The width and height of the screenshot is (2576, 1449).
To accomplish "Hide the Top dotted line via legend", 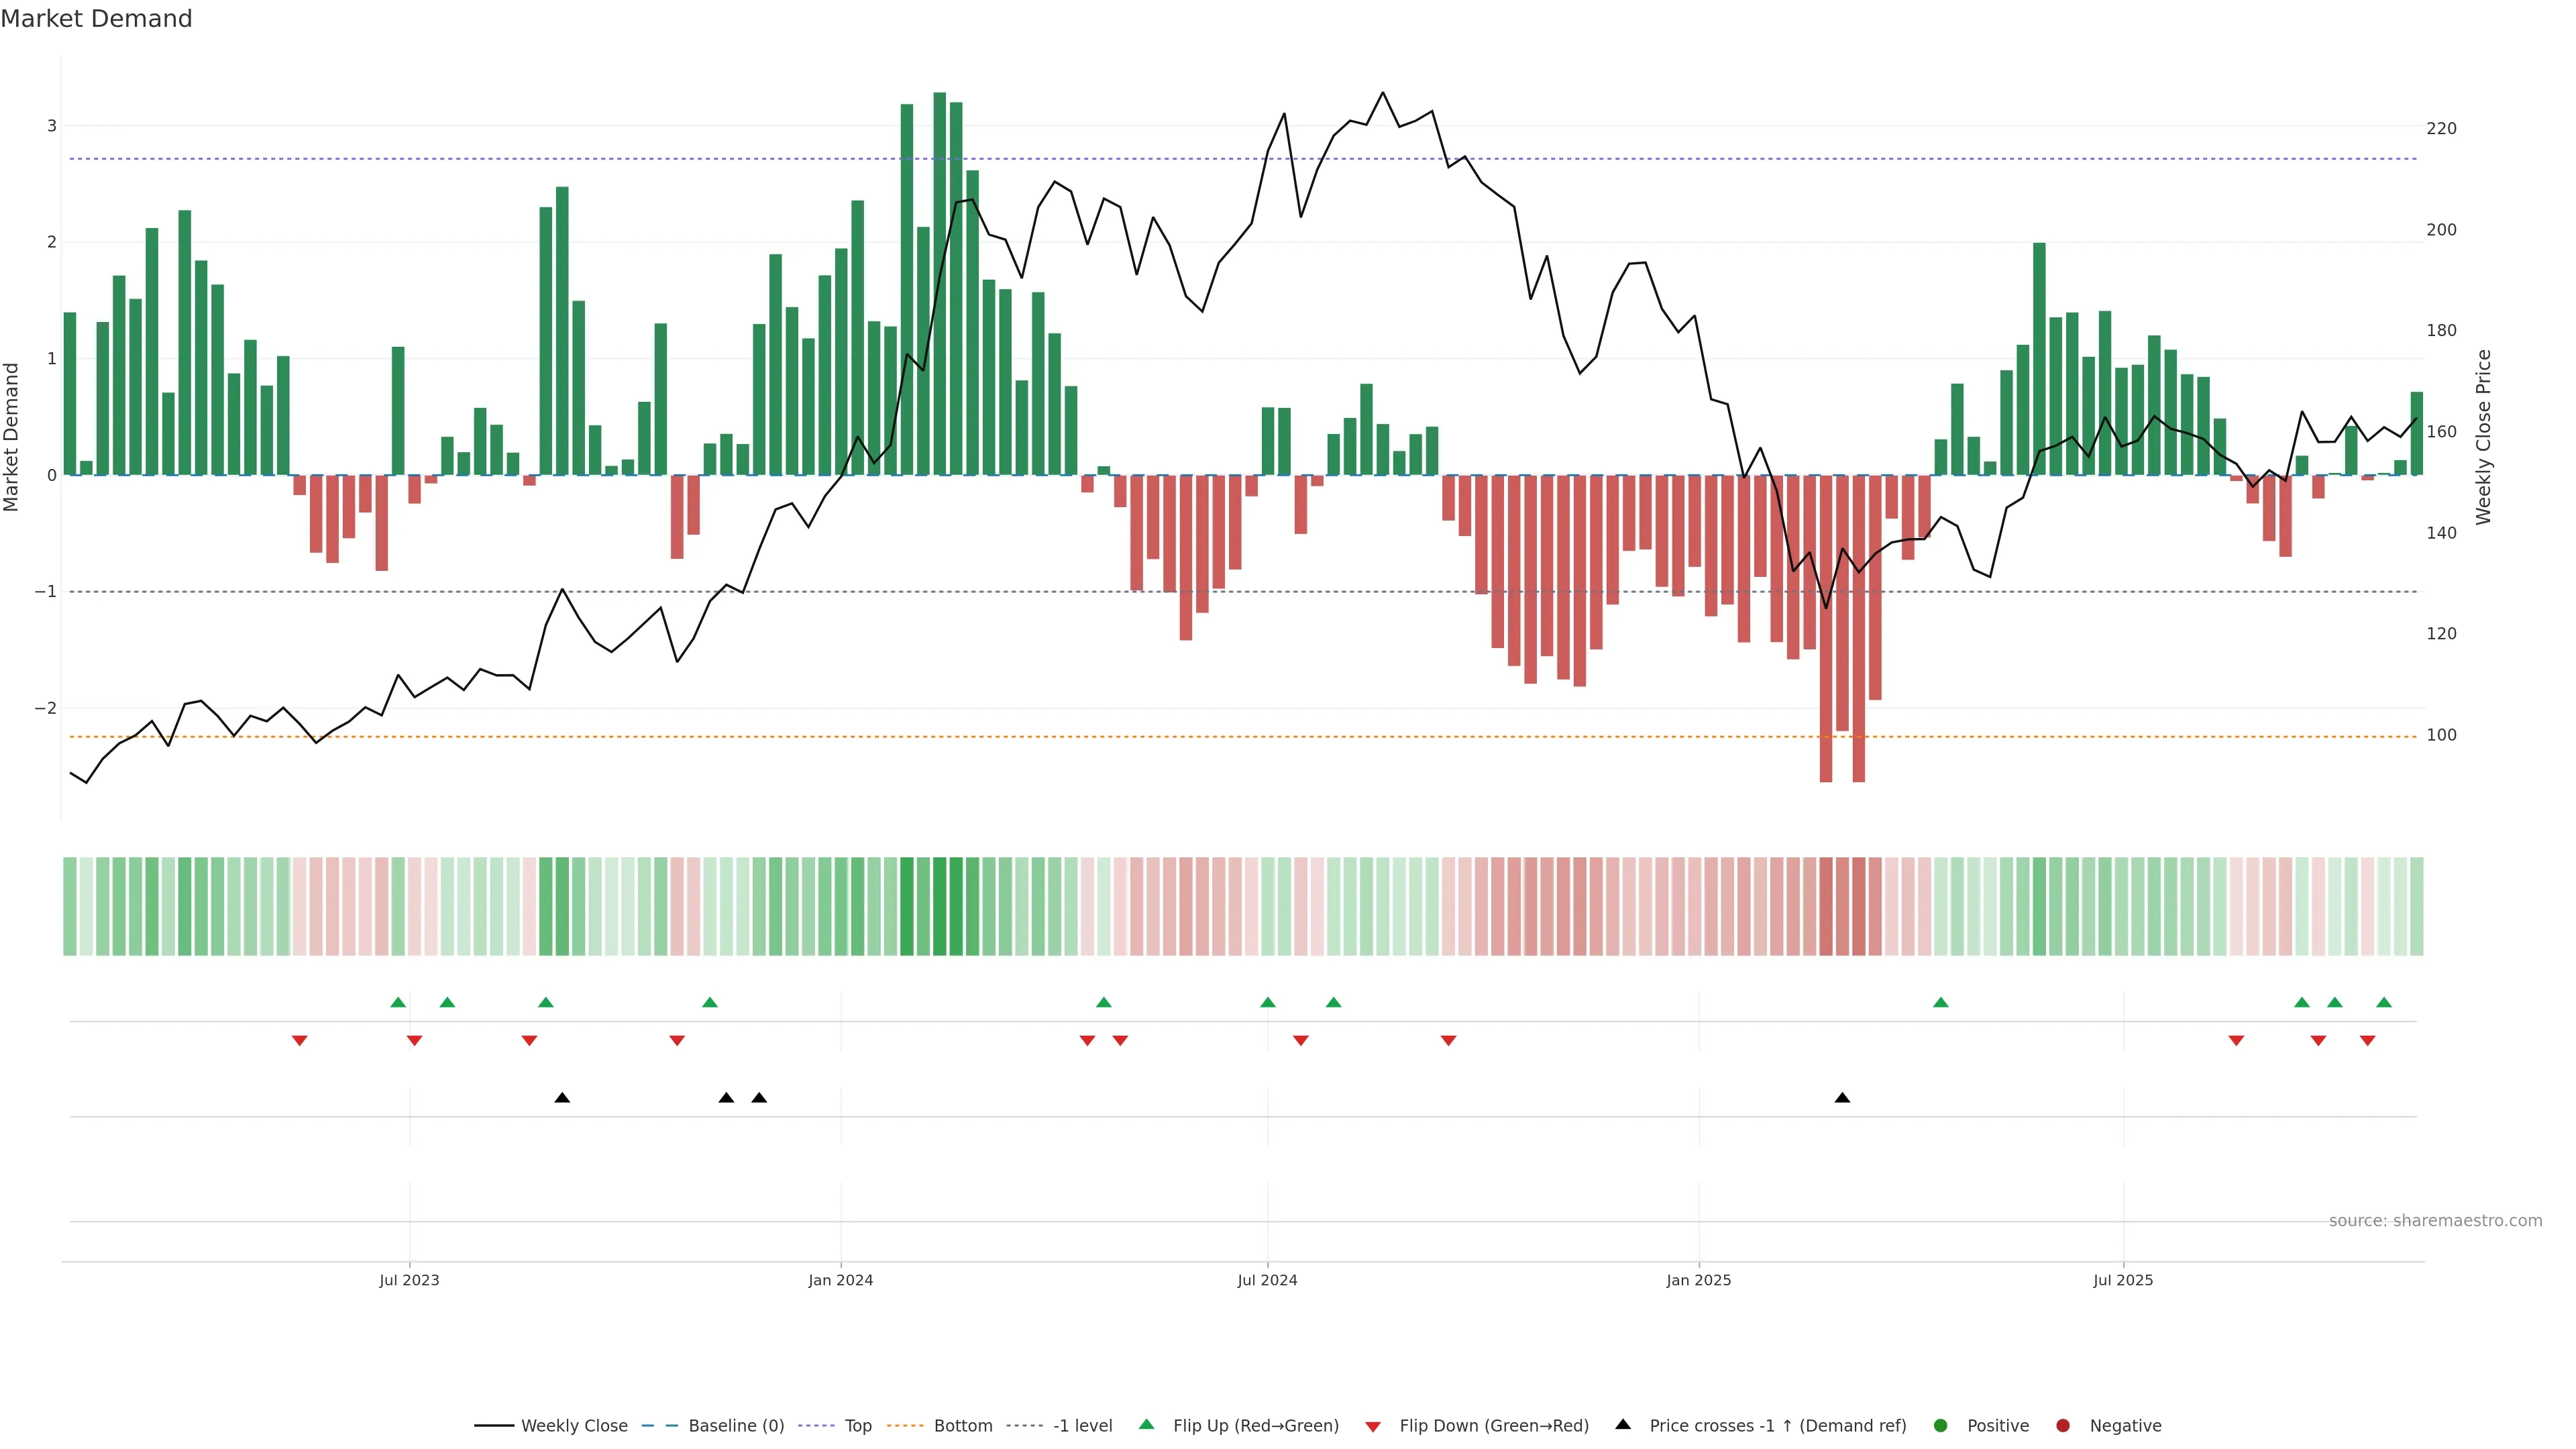I will pyautogui.click(x=857, y=1426).
